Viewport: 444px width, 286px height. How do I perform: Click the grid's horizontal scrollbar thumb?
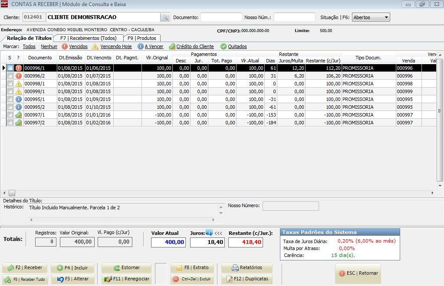(x=12, y=193)
